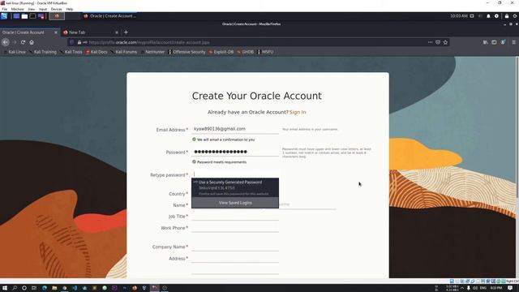Launch the terminal from the Kali panel
Viewport: 519px width, 292px height.
[x=32, y=16]
